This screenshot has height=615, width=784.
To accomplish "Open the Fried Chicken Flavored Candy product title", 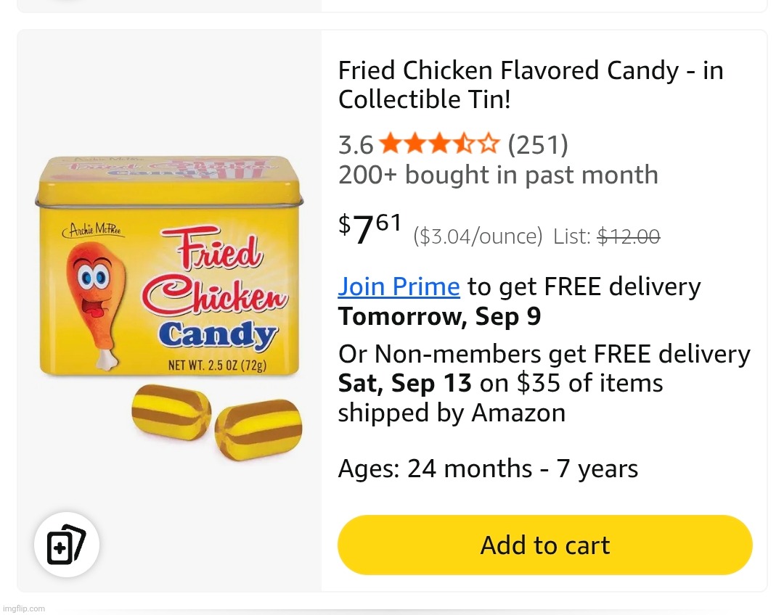I will [530, 85].
